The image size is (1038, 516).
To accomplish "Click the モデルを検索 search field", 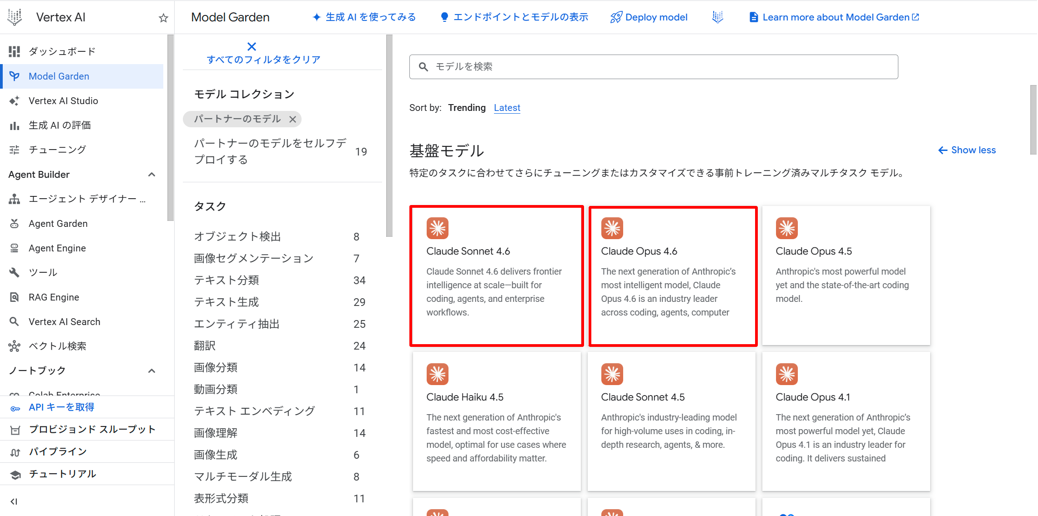I will [653, 66].
